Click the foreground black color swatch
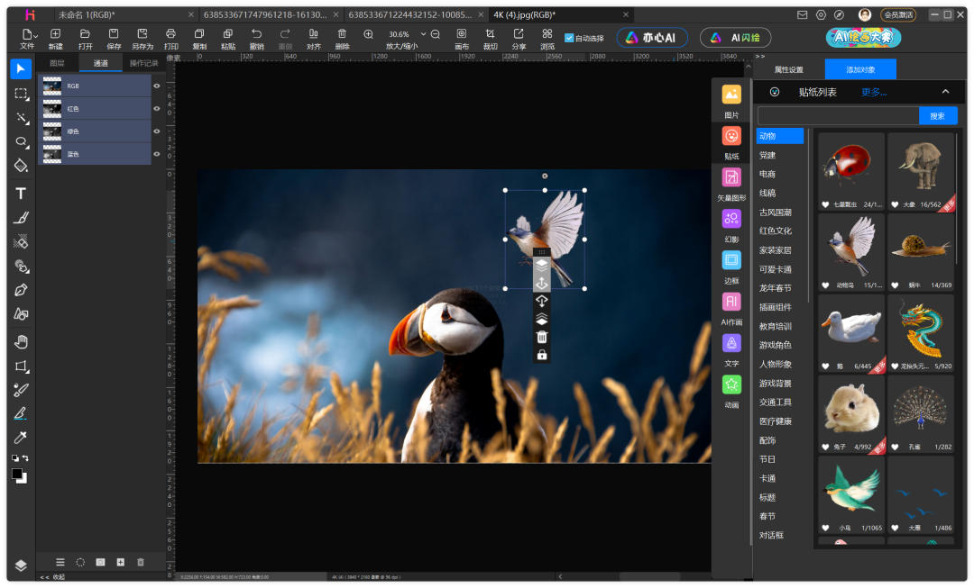 pos(17,473)
